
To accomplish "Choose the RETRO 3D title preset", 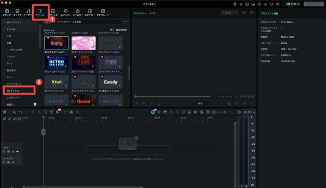I will [56, 62].
